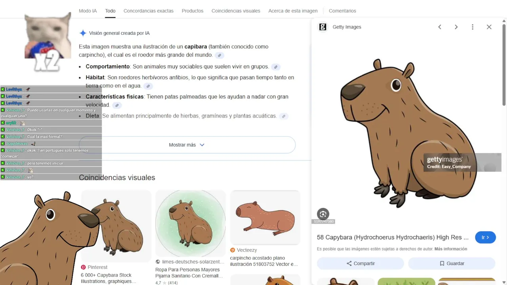Image resolution: width=507 pixels, height=285 pixels.
Task: Click the source link icon after Comportamiento line
Action: click(276, 67)
